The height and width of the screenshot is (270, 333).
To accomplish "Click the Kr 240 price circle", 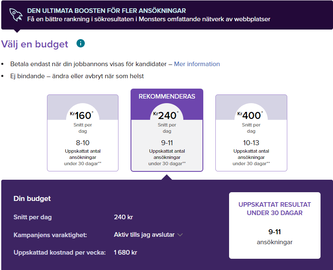I will pyautogui.click(x=167, y=115).
